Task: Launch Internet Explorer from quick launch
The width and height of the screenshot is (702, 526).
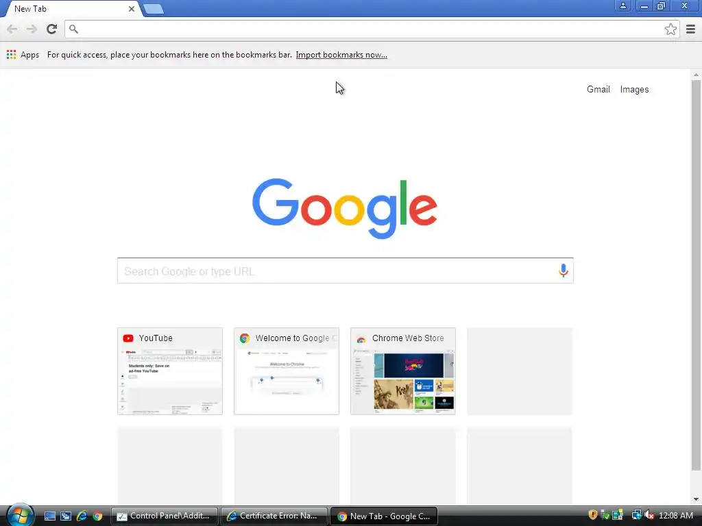Action: pyautogui.click(x=82, y=516)
